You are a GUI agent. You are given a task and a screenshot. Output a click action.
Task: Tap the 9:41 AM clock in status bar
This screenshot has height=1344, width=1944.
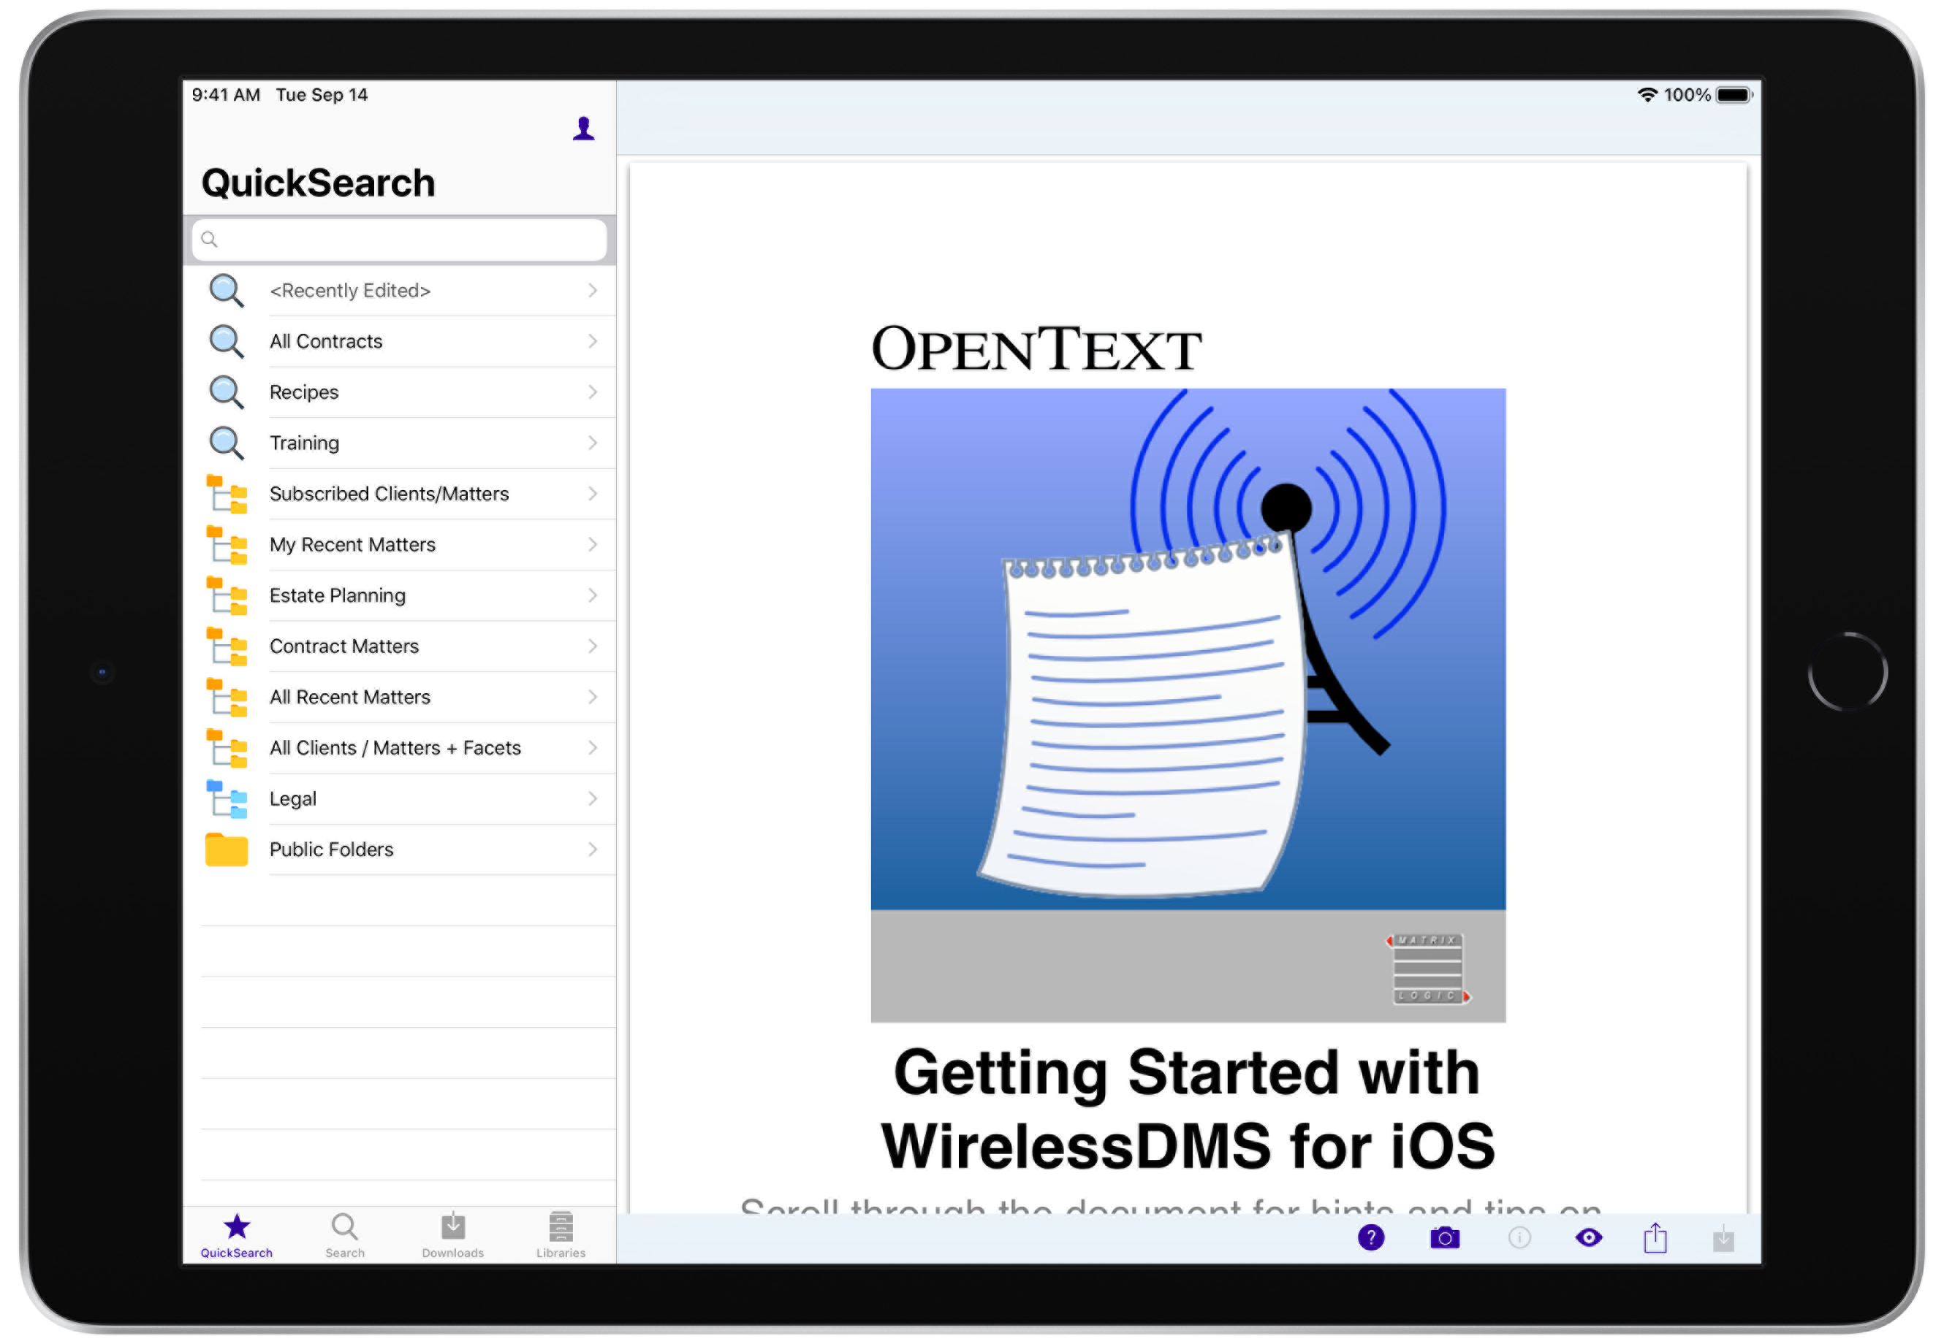[x=226, y=95]
